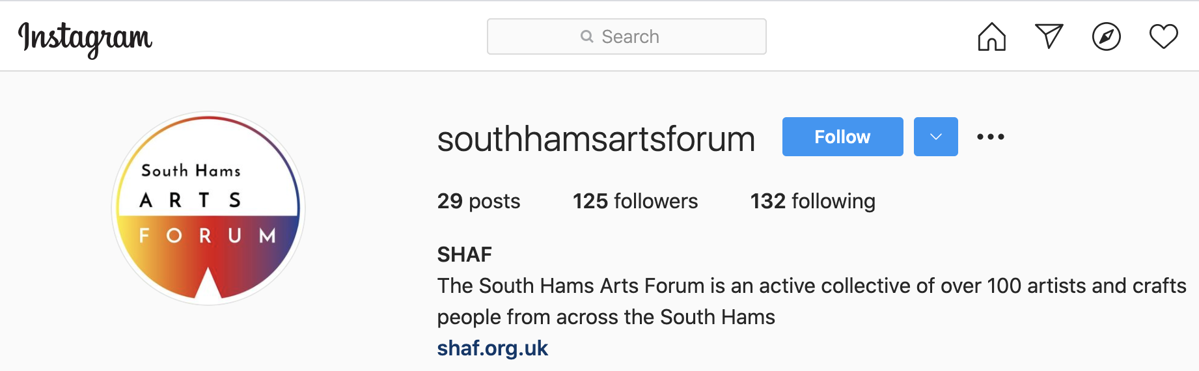1199x371 pixels.
Task: Open Direct messages paper plane icon
Action: pos(1049,36)
